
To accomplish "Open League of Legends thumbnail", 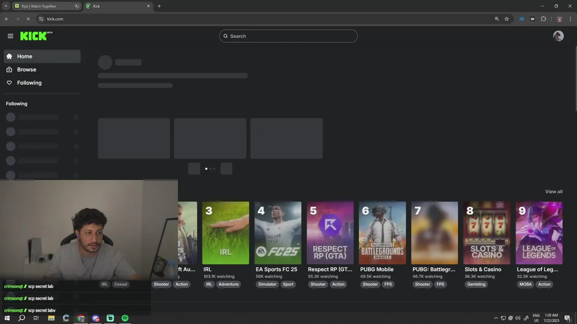I will click(539, 233).
